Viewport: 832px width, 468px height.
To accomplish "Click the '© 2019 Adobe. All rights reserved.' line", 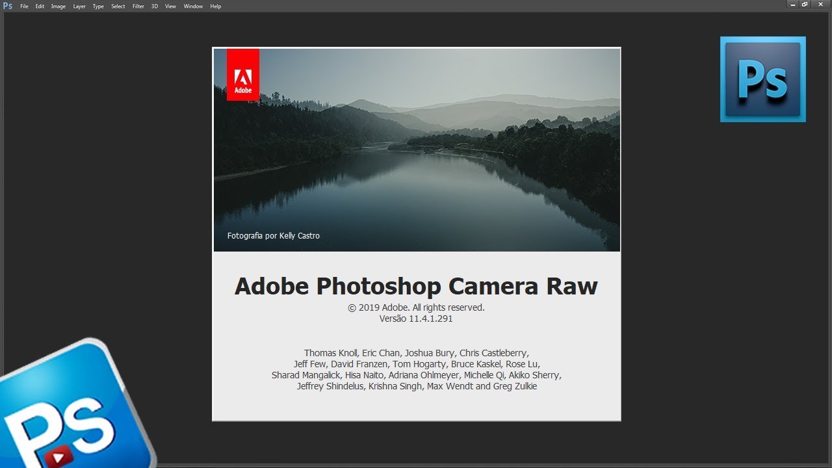I will (416, 307).
